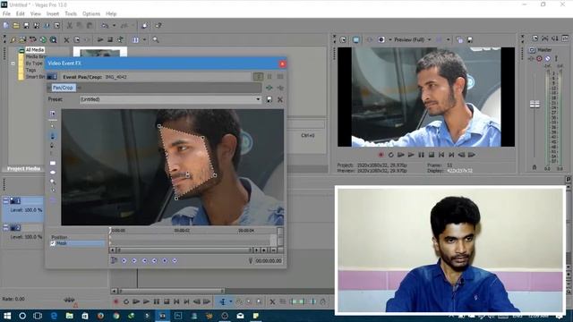Screen dimensions: 573x322
Task: Click record button in Video Preview transport
Action: pyautogui.click(x=381, y=155)
